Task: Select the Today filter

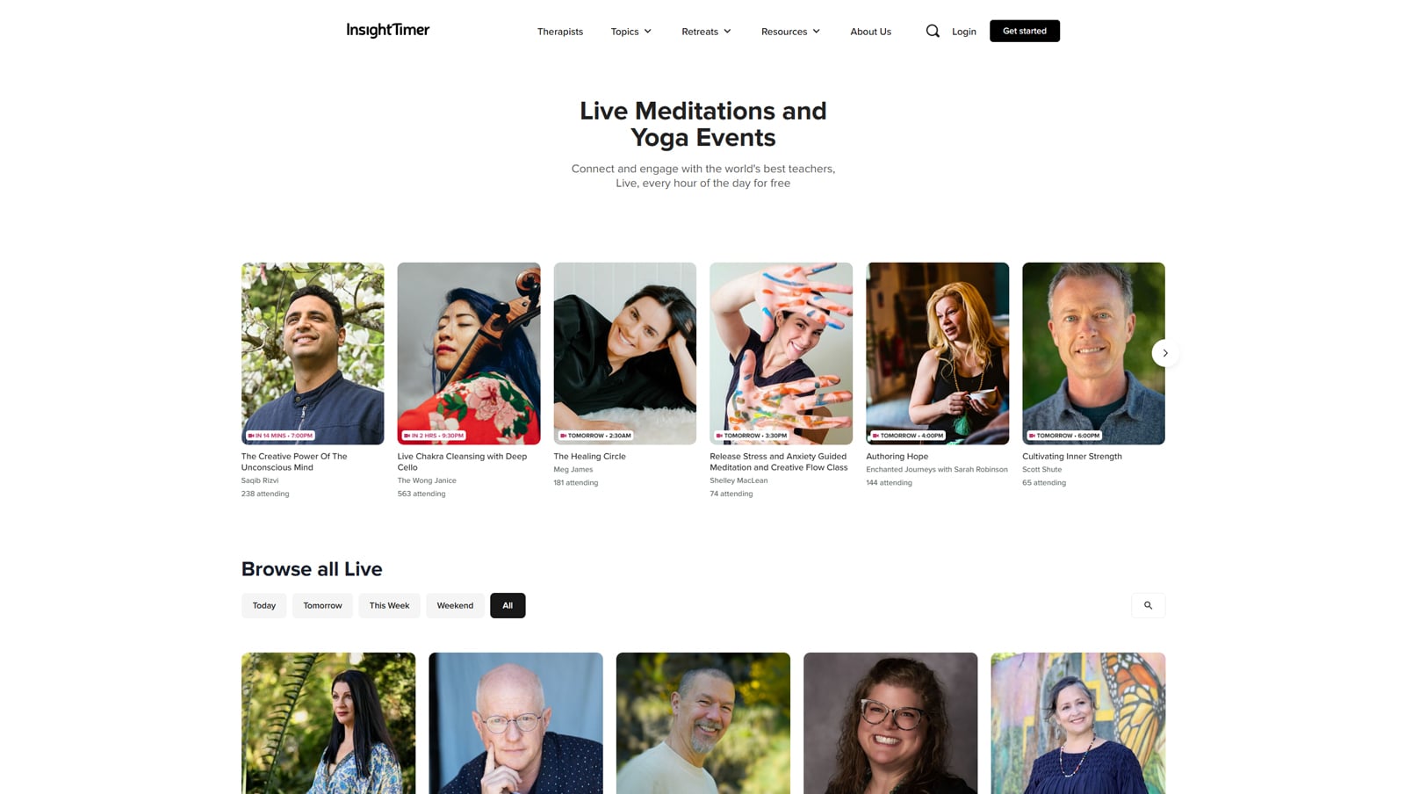Action: [264, 605]
